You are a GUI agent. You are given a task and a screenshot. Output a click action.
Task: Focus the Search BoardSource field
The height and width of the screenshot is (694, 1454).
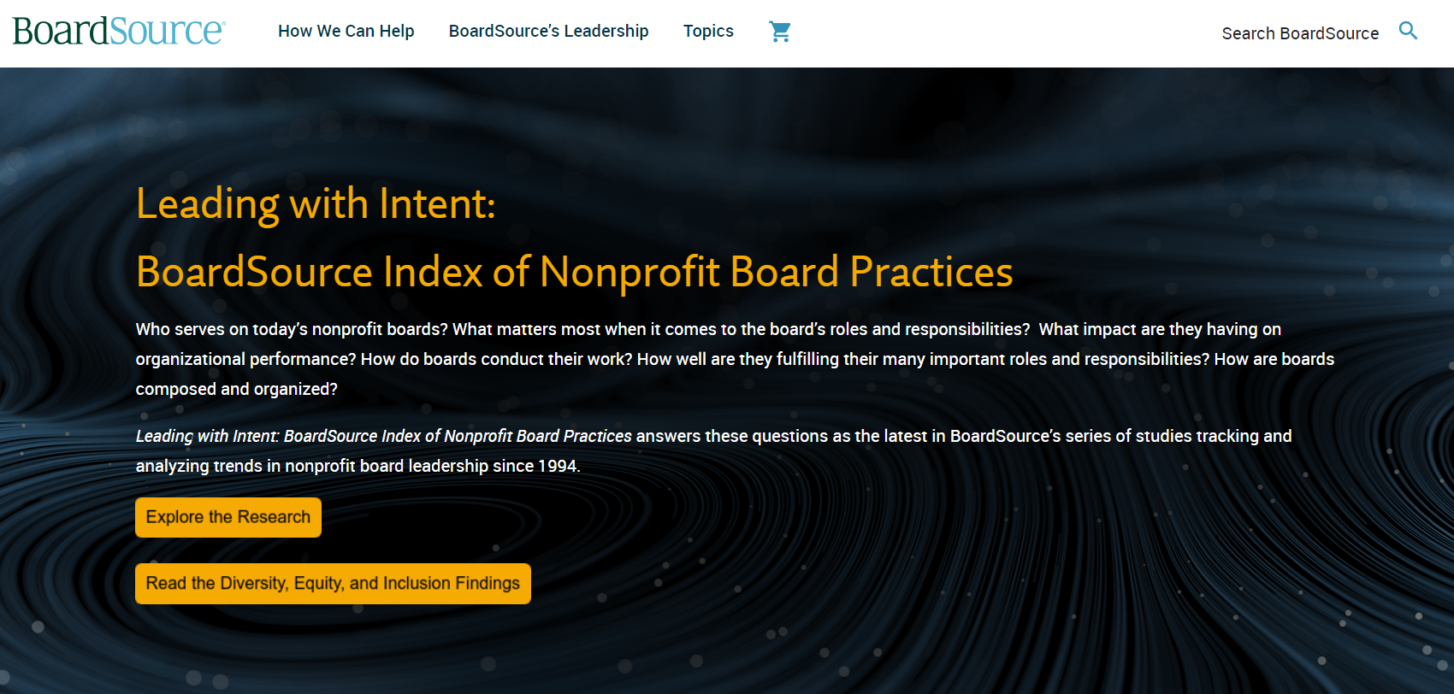point(1300,33)
